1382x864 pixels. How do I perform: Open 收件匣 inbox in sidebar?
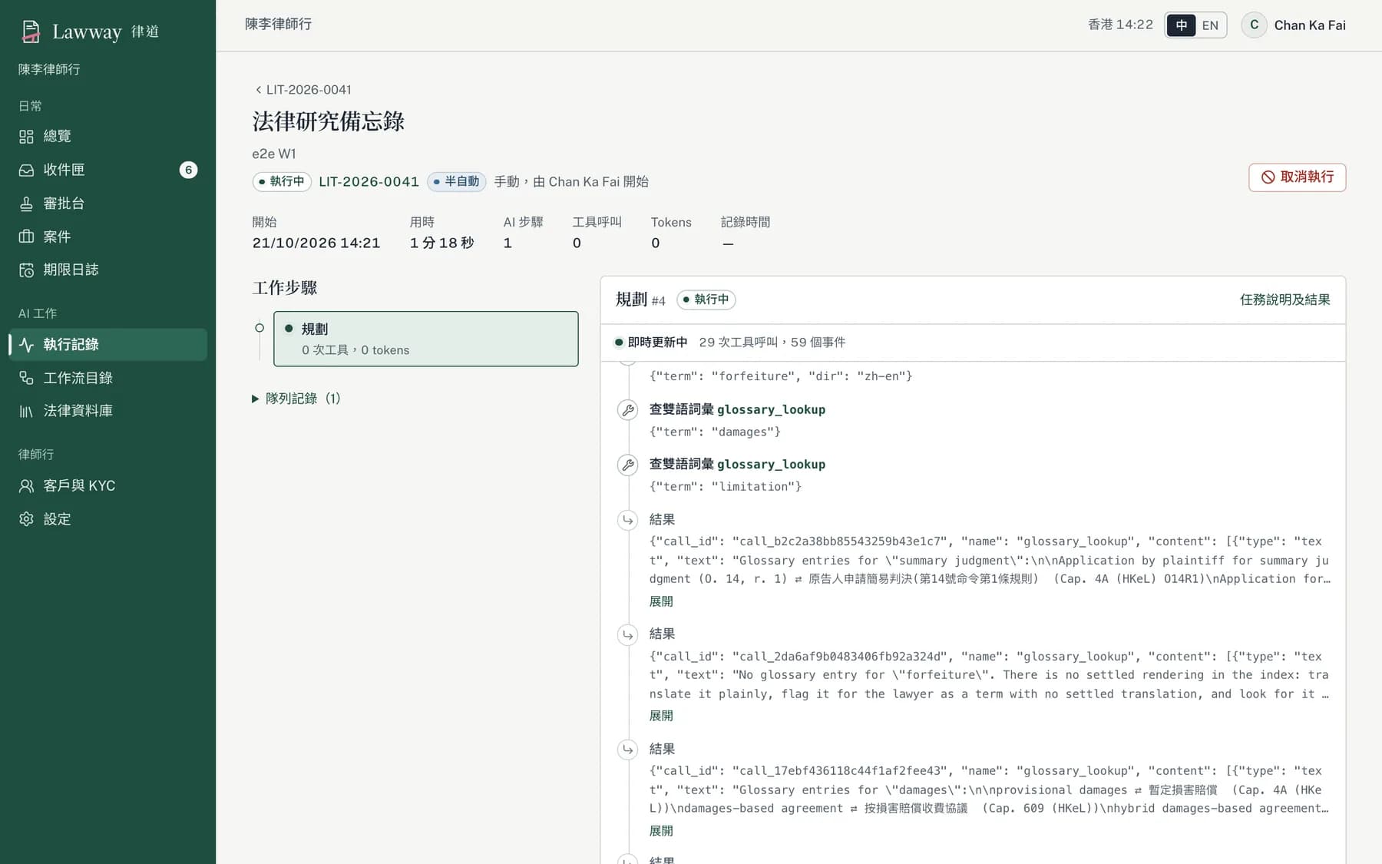coord(107,170)
